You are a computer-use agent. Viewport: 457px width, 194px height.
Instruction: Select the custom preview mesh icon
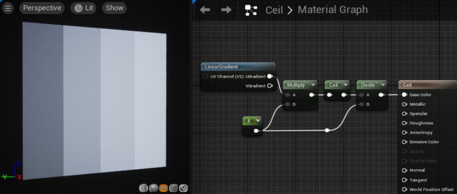click(x=183, y=188)
